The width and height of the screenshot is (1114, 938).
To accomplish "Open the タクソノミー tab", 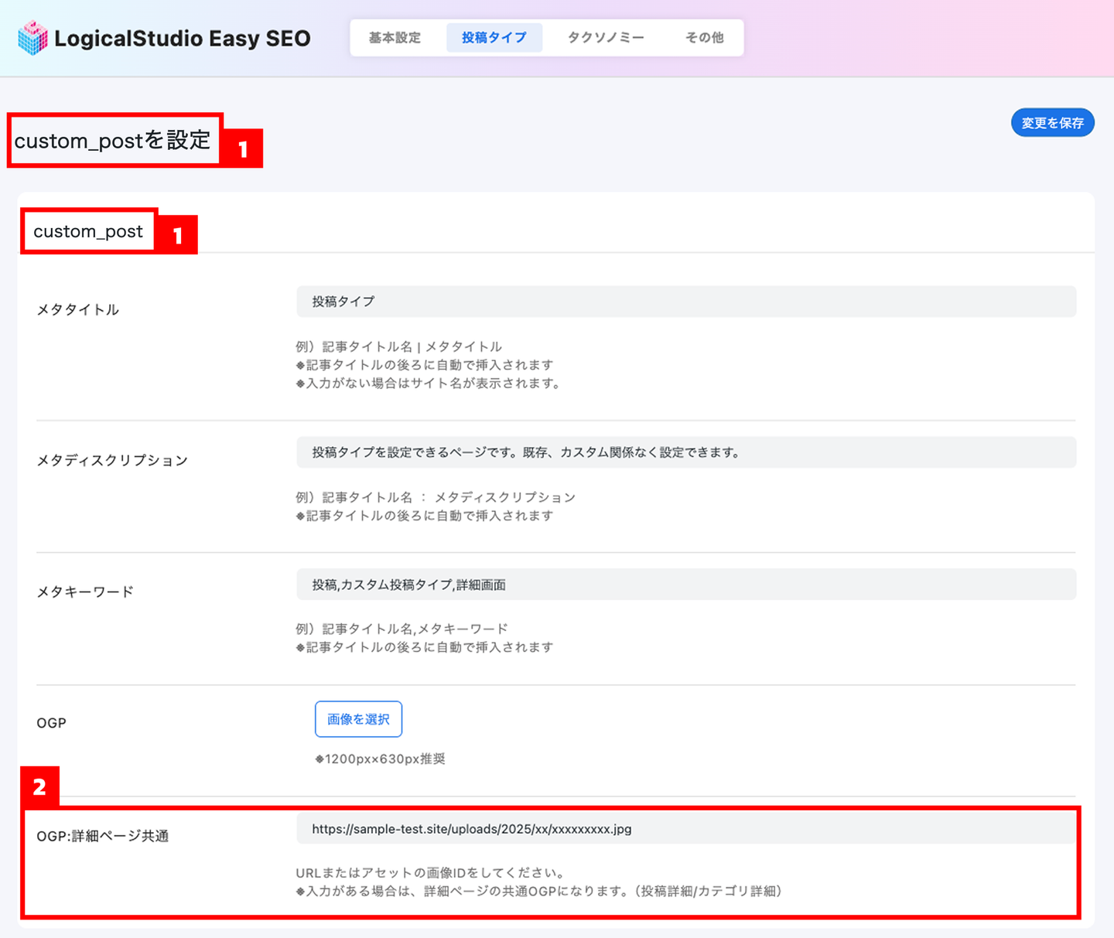I will pyautogui.click(x=605, y=38).
